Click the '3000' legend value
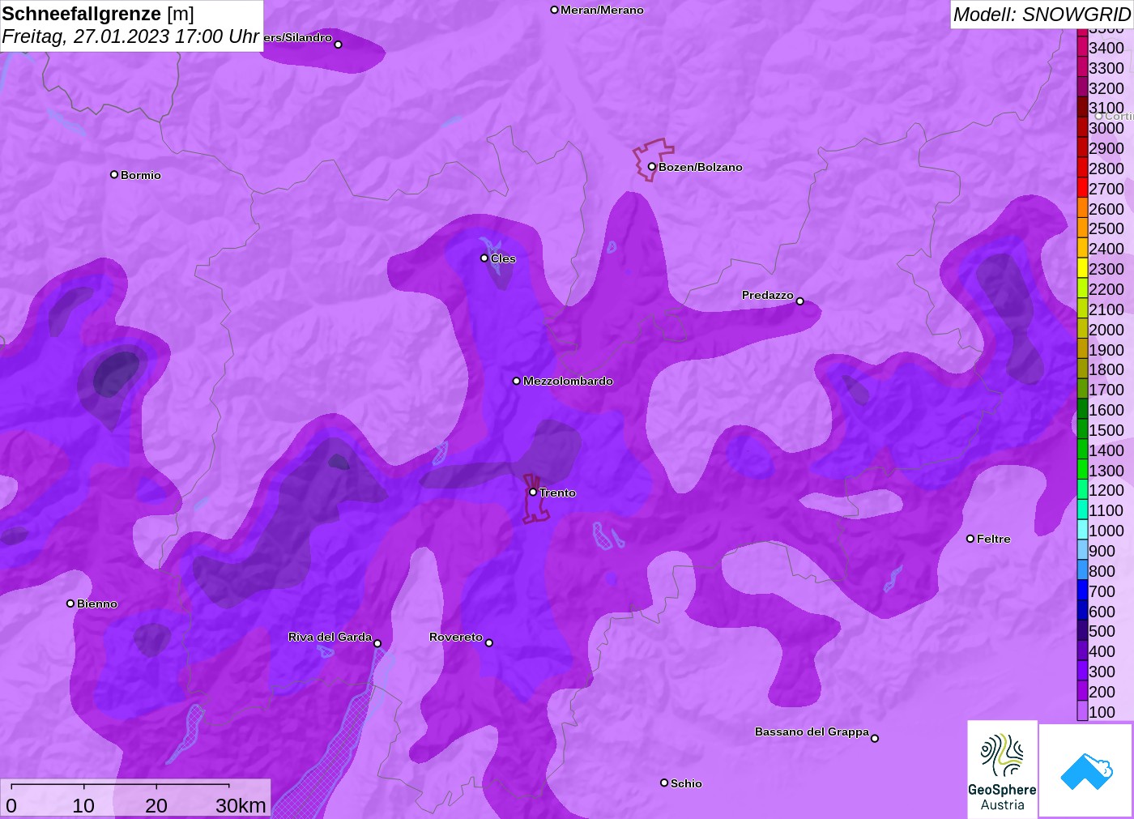 pos(1106,128)
